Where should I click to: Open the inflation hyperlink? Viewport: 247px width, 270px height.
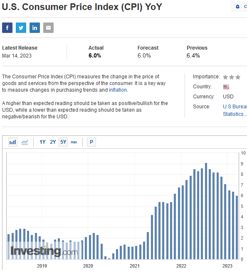point(118,90)
